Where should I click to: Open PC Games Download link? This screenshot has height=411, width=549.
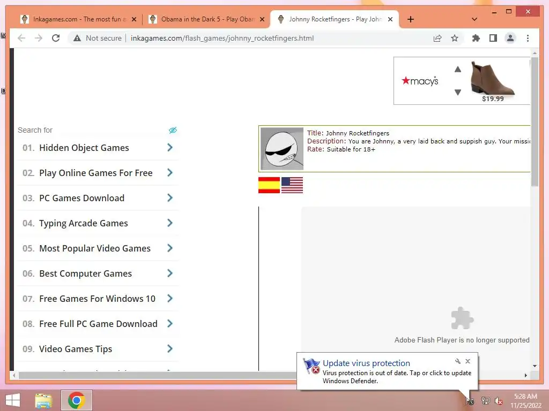coord(81,198)
